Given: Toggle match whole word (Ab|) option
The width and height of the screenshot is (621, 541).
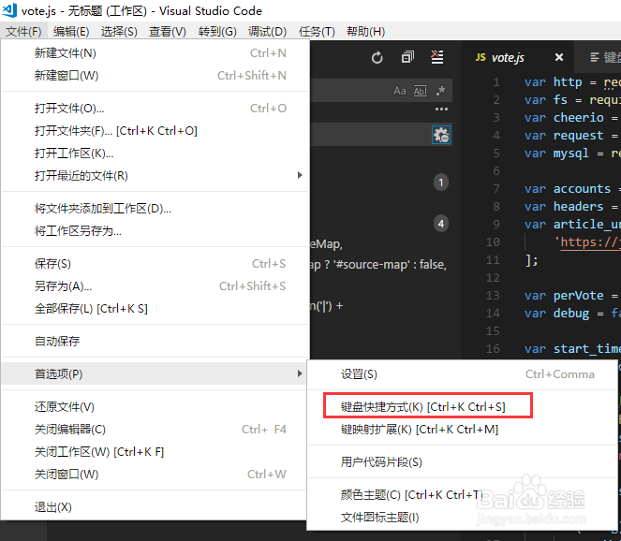Looking at the screenshot, I should [421, 91].
